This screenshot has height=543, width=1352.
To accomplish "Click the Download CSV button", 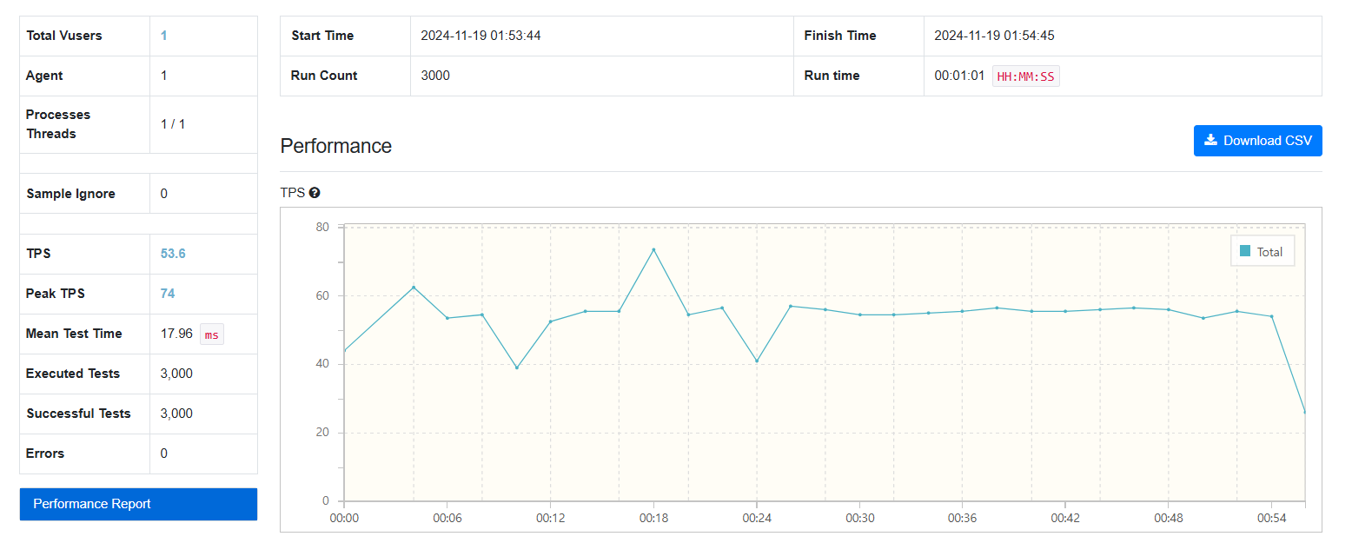I will (1257, 141).
